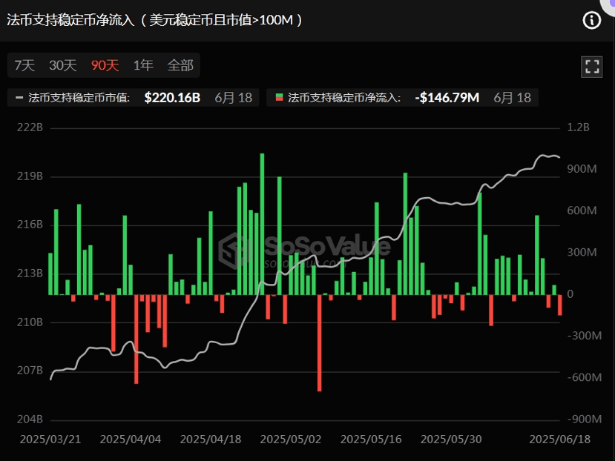Click the 2025/04/18 x-axis date label
Viewport: 615px width, 461px height.
pos(211,439)
